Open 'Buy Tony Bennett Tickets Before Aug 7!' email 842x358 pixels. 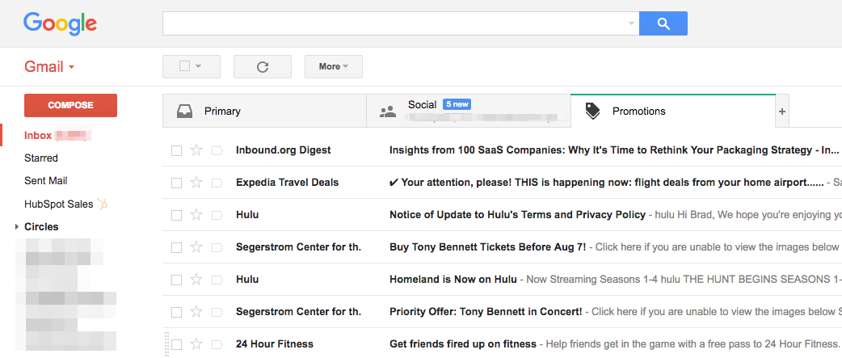487,247
